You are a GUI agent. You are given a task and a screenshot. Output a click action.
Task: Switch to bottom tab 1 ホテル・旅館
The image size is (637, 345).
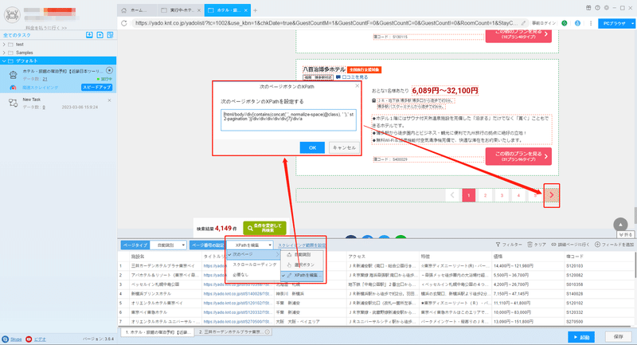coord(158,332)
